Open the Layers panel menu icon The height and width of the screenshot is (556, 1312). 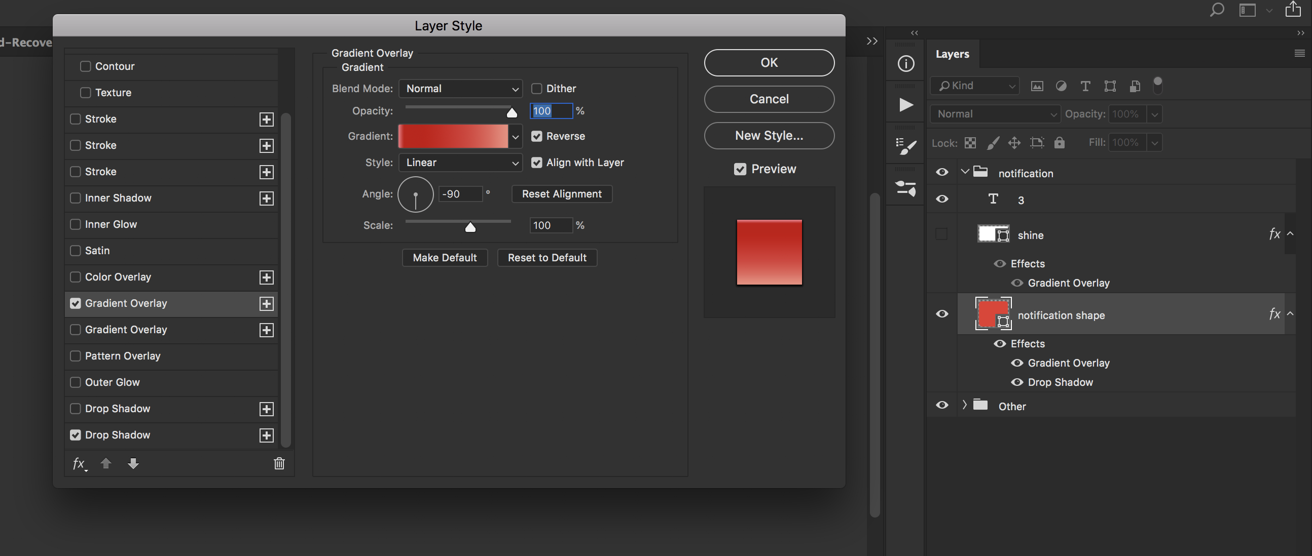click(x=1299, y=53)
